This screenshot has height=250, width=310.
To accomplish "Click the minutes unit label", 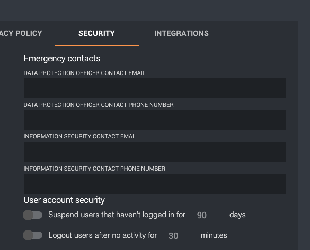I will (214, 235).
